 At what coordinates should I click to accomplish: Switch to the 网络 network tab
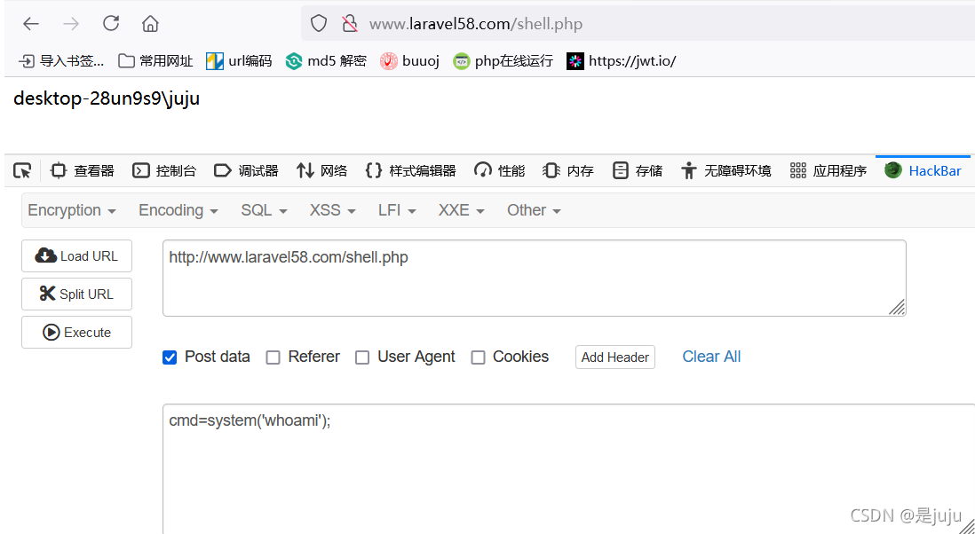(x=322, y=170)
